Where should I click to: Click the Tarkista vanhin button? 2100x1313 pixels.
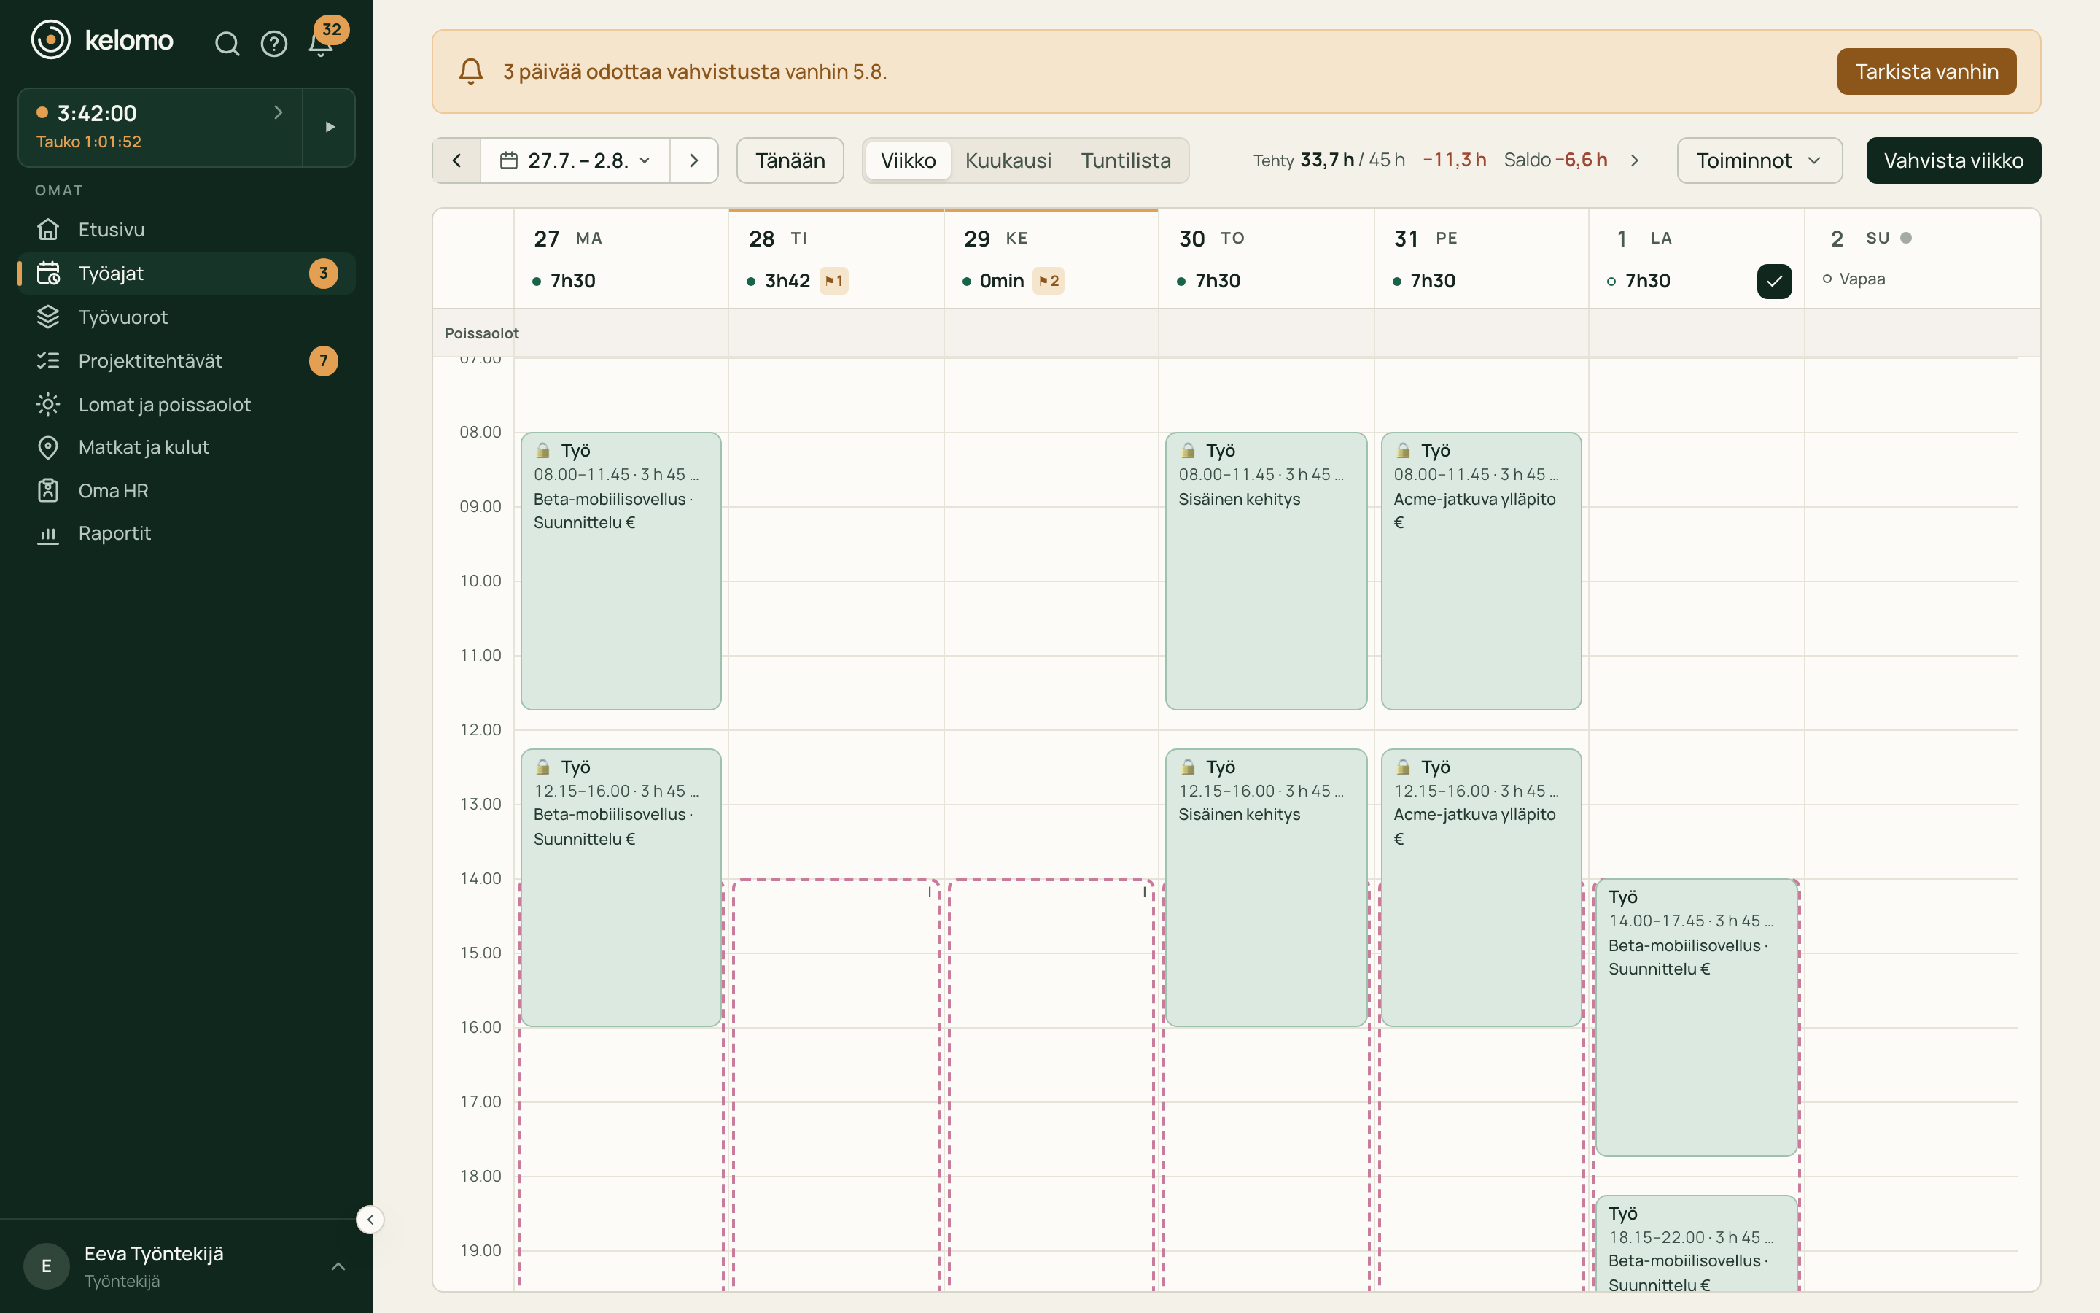(1926, 71)
